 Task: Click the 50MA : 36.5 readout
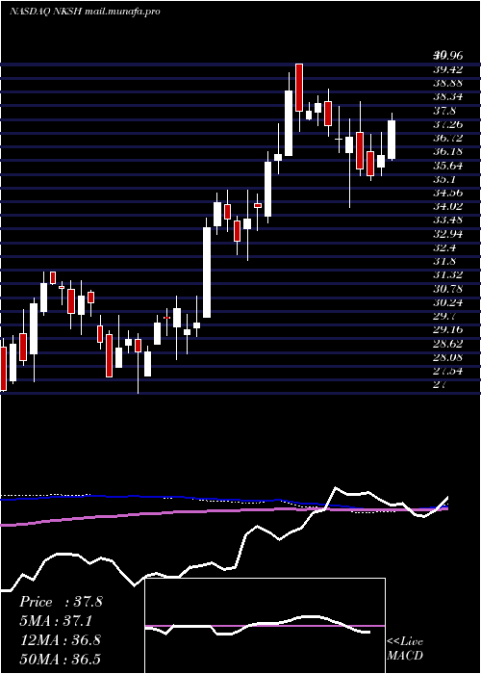(x=60, y=659)
